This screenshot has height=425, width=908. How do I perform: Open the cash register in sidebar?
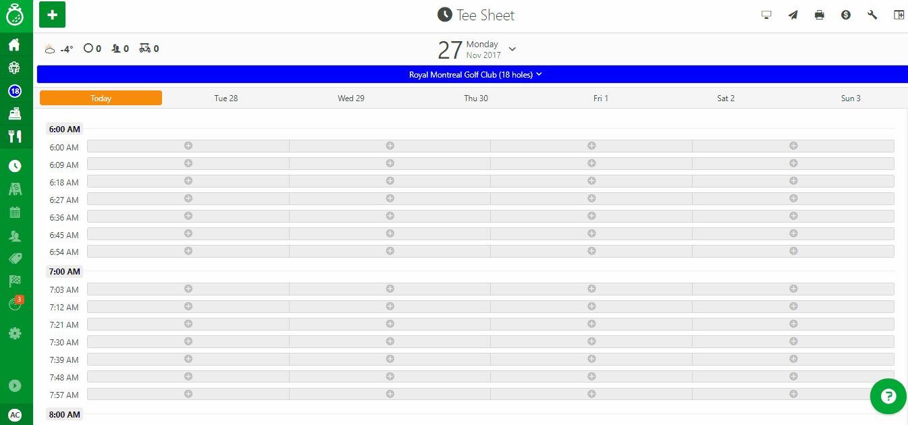[15, 113]
